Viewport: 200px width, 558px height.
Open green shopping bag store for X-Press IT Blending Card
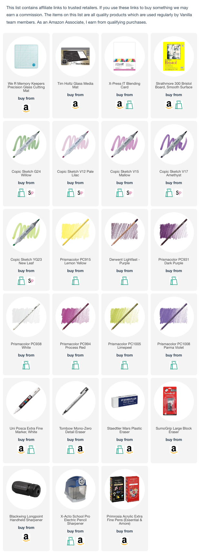(x=129, y=105)
